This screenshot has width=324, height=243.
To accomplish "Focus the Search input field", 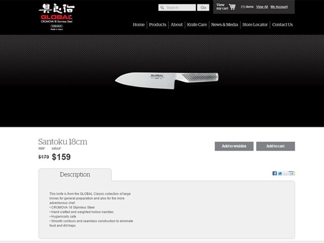I will point(177,8).
